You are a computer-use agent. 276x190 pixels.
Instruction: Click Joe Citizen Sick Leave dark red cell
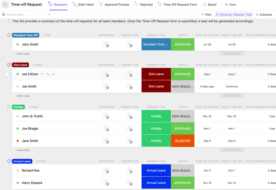(x=156, y=74)
